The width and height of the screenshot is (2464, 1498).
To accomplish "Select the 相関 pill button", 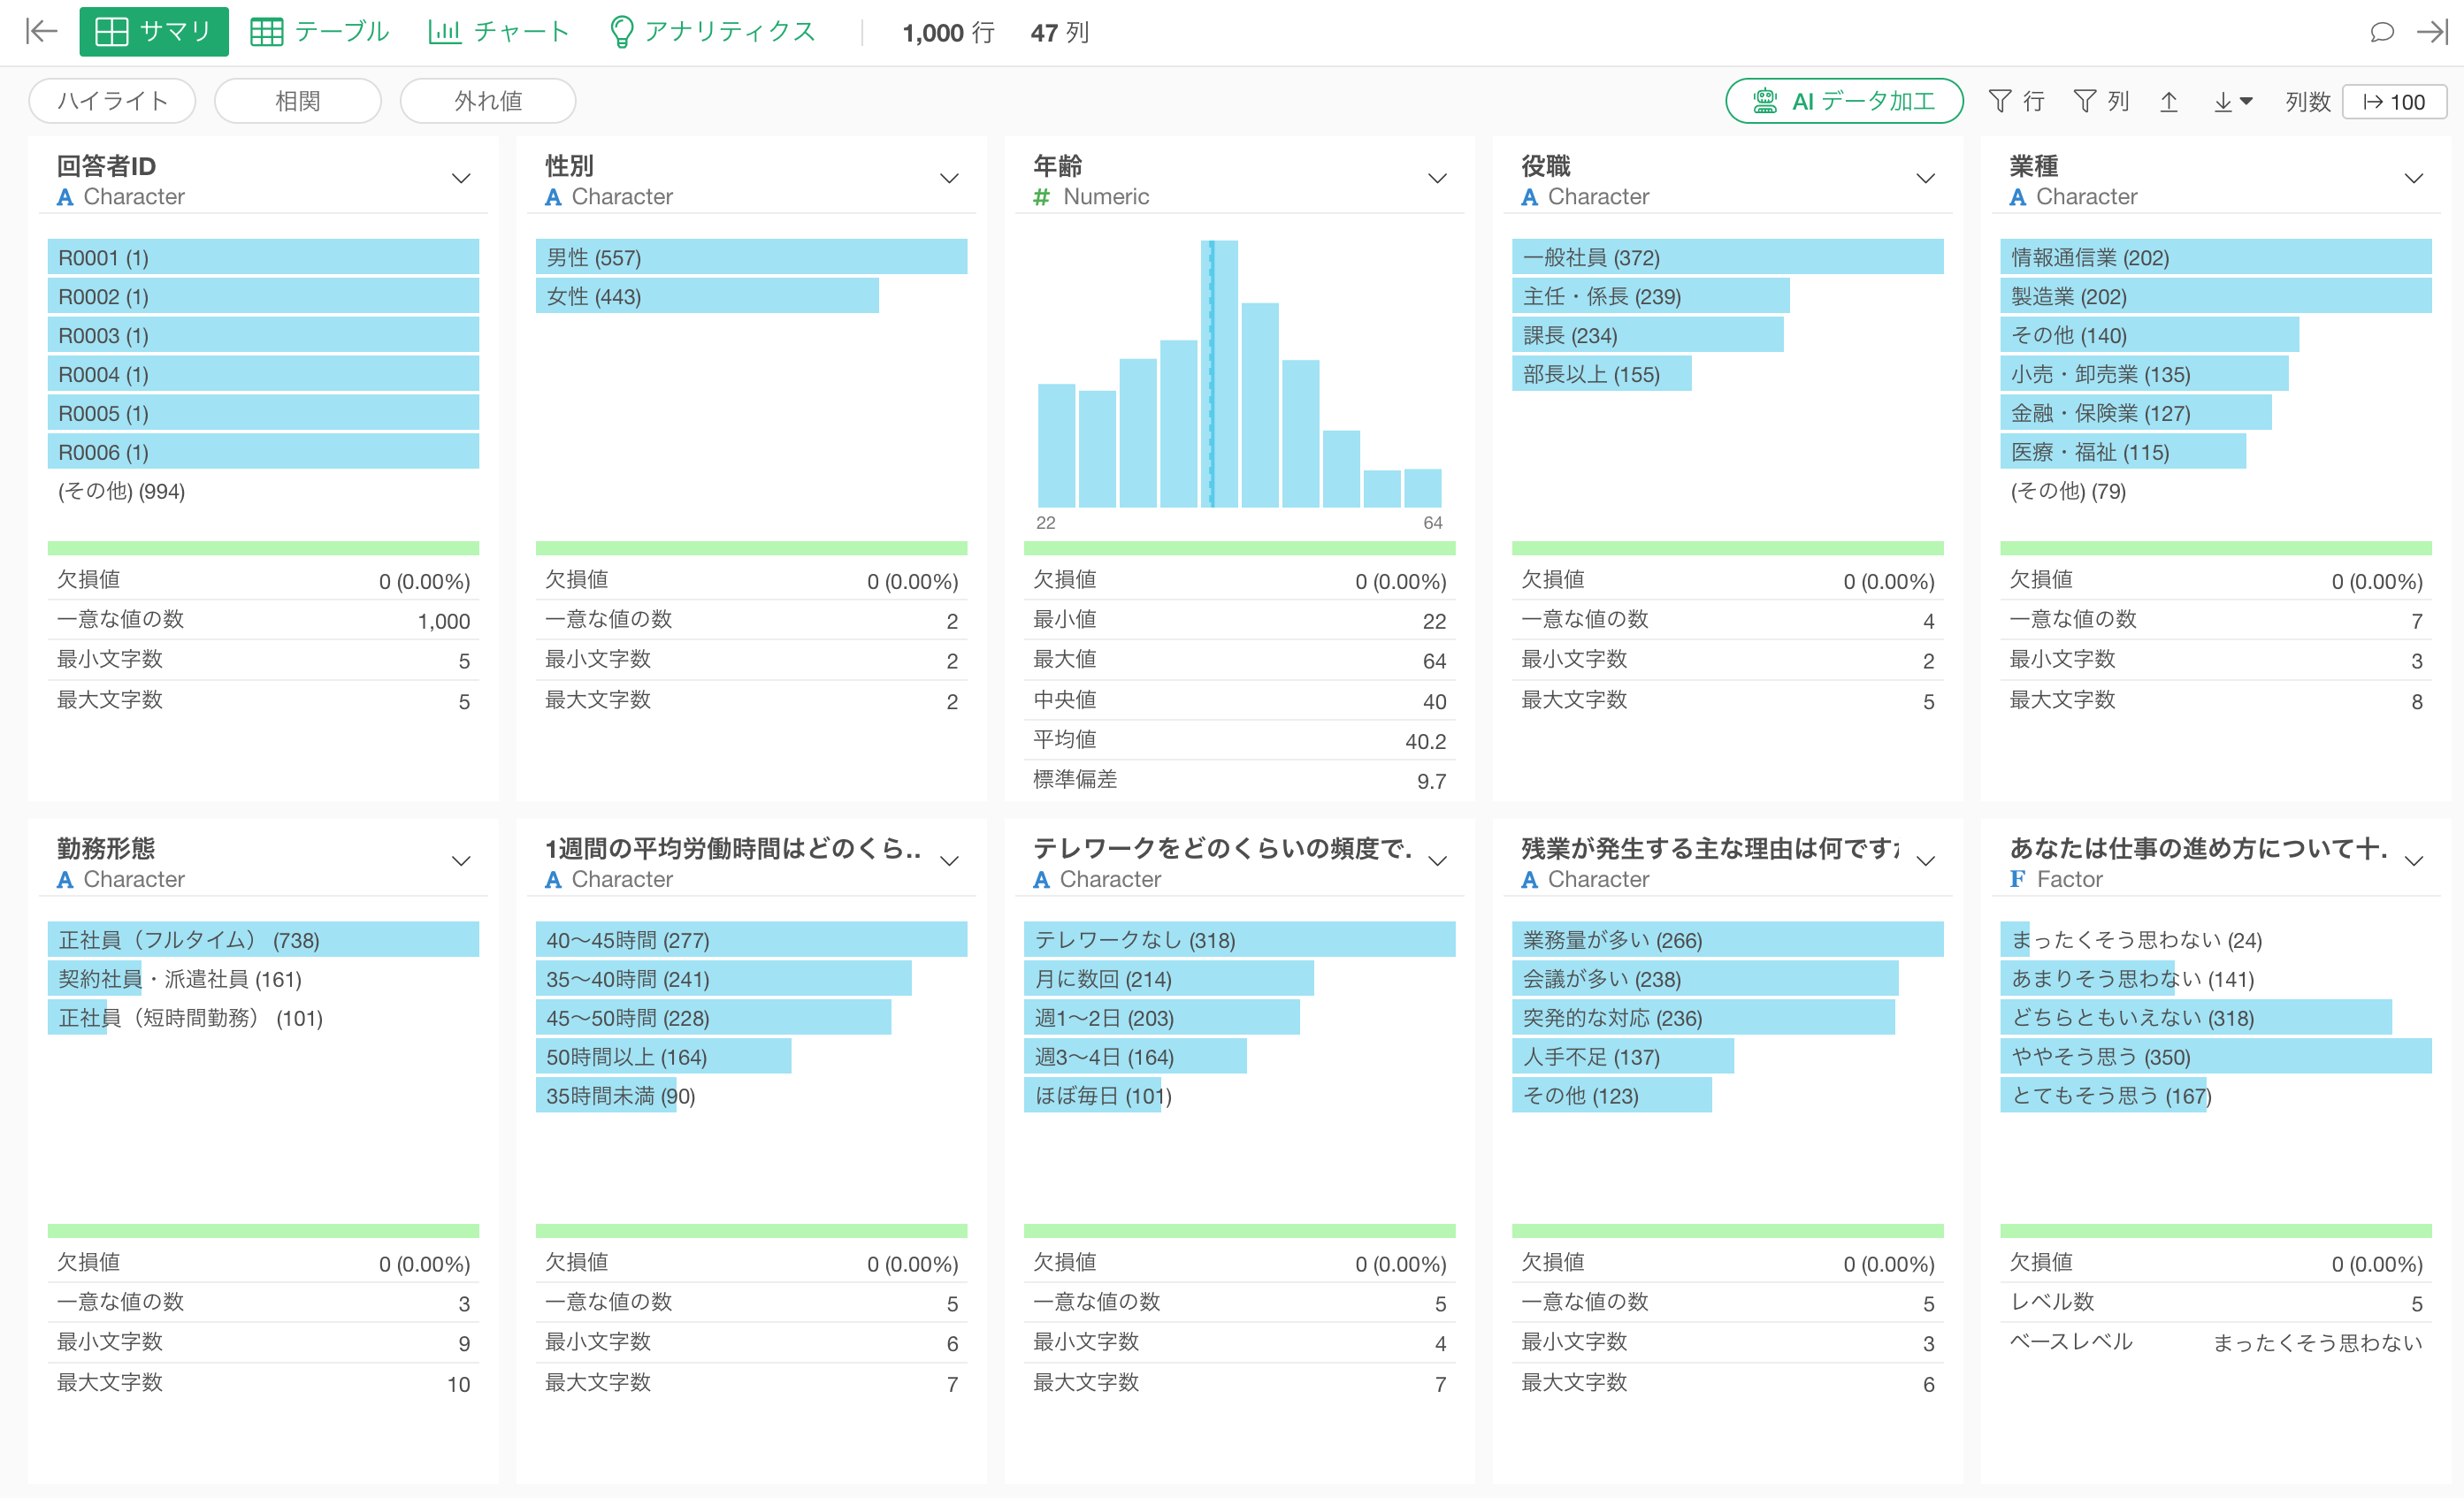I will (298, 101).
